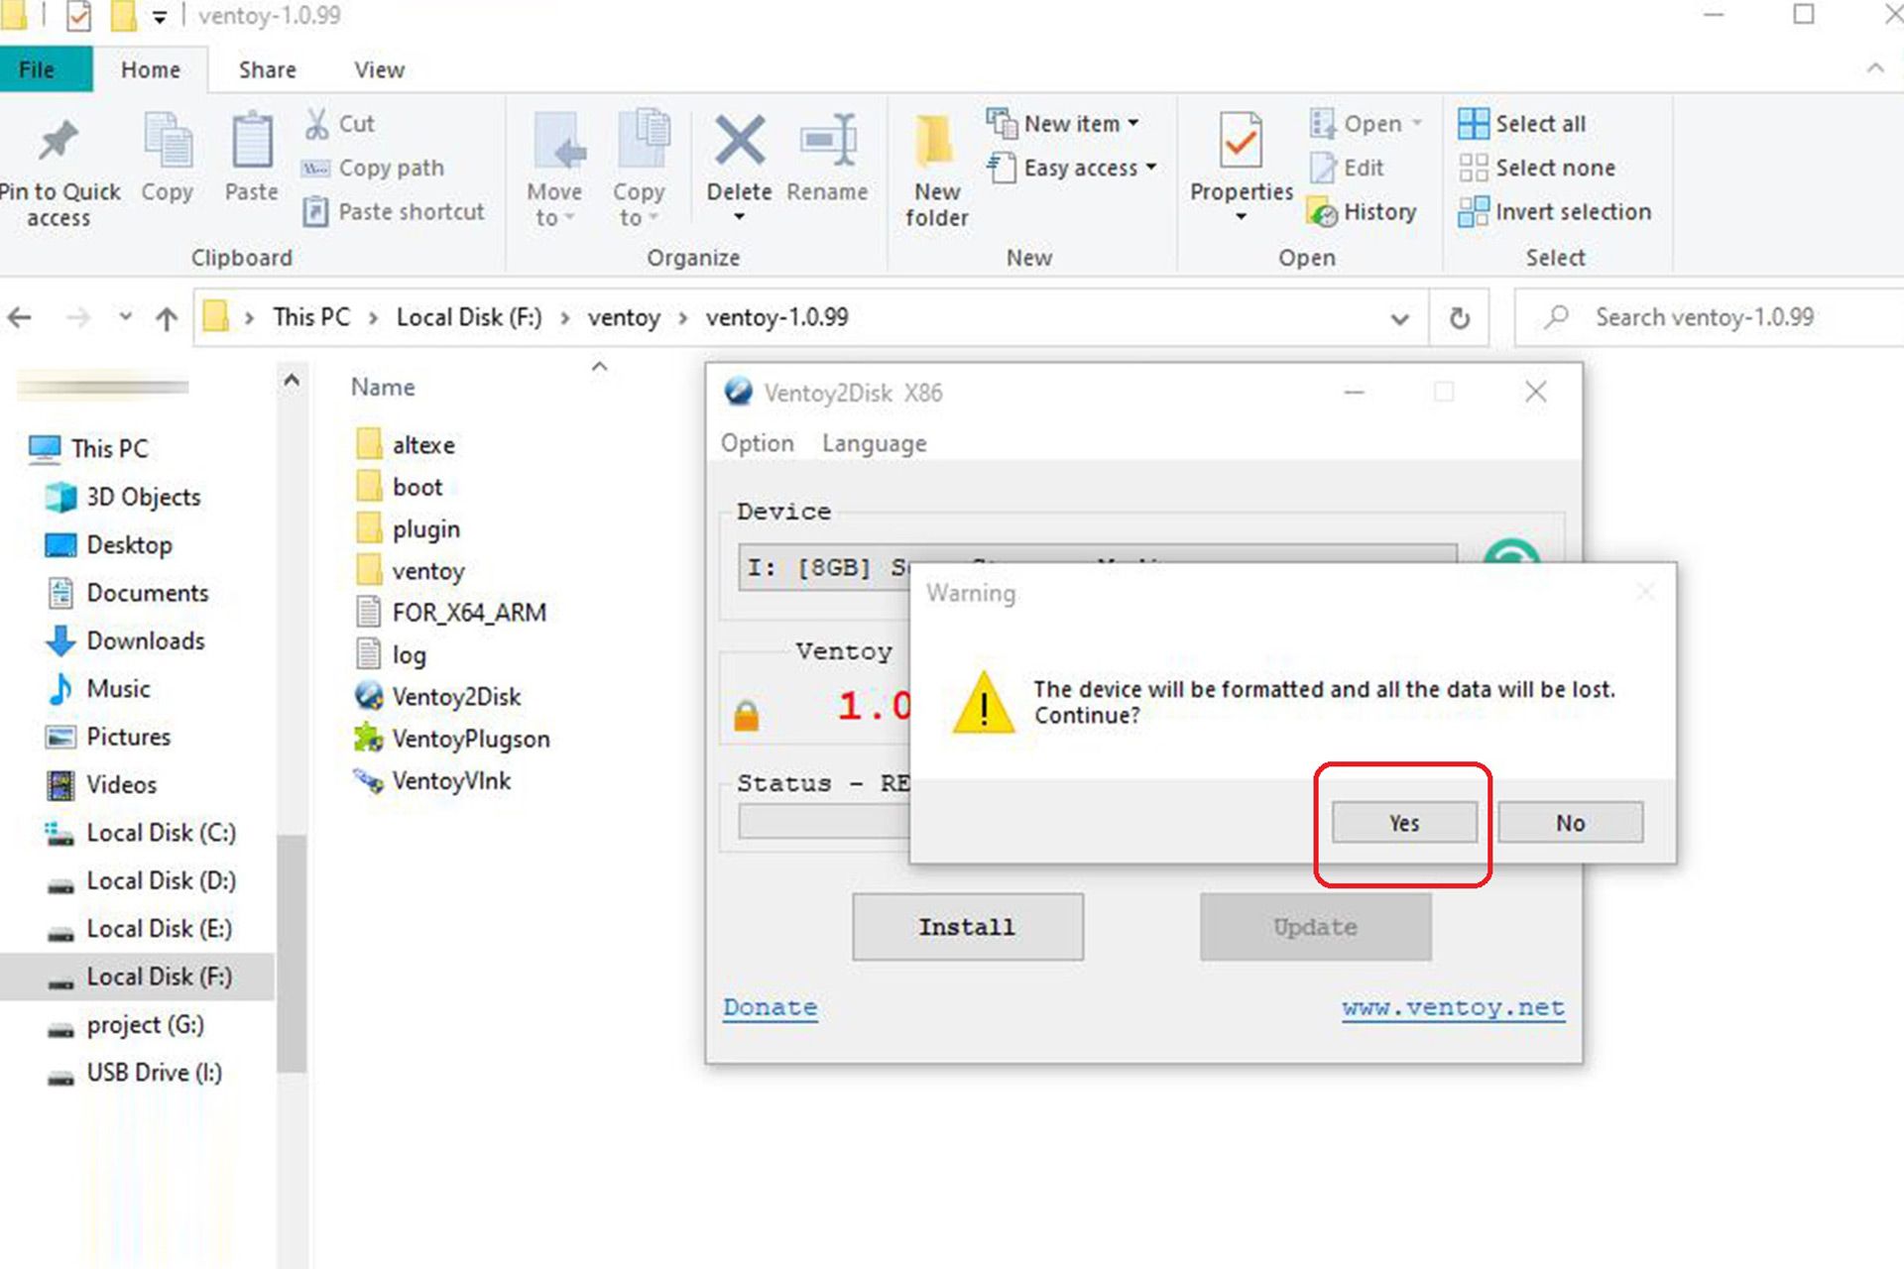Click the Donate link in Ventoy2Disk
The height and width of the screenshot is (1269, 1904).
pos(767,1005)
